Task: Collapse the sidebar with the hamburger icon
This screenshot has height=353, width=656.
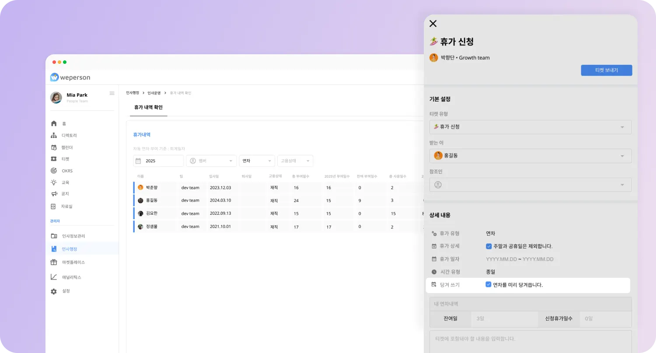Action: tap(112, 93)
